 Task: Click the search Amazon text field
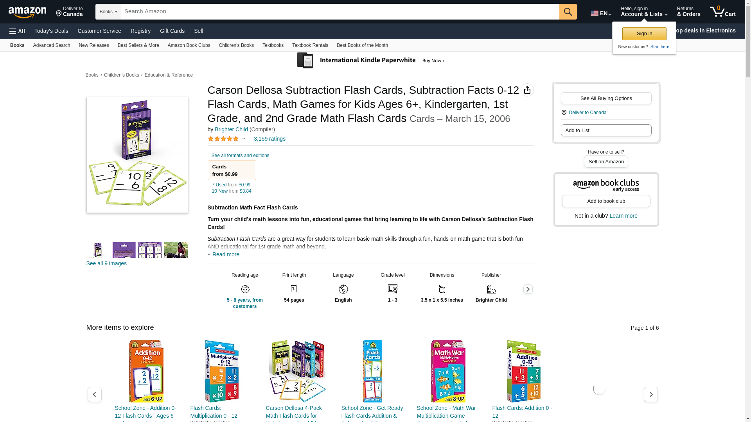pyautogui.click(x=340, y=12)
